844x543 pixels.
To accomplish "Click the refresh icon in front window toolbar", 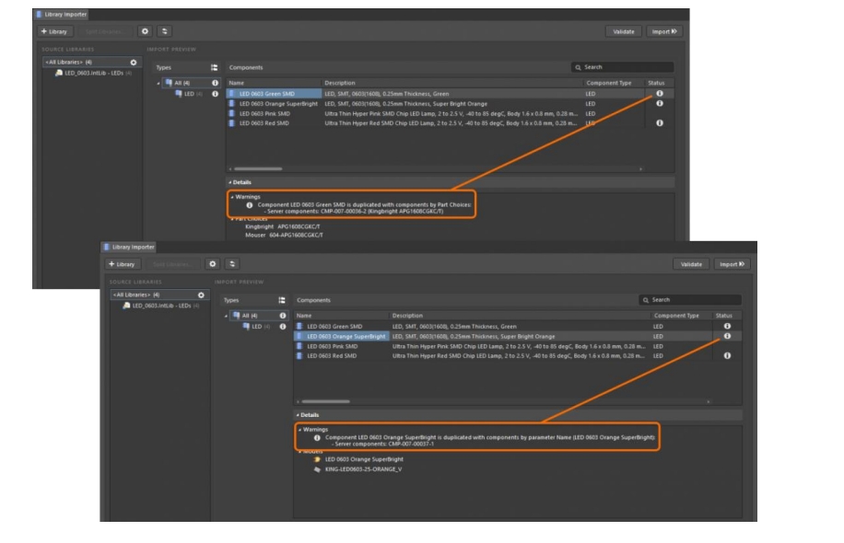I will (x=232, y=264).
